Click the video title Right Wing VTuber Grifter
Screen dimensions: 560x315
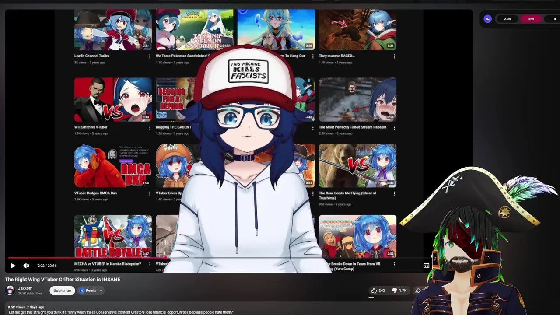pos(63,279)
